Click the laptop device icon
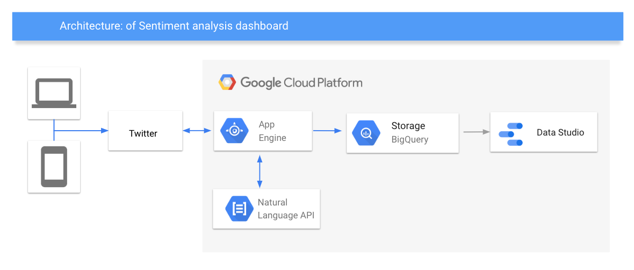This screenshot has width=634, height=270. click(x=54, y=94)
